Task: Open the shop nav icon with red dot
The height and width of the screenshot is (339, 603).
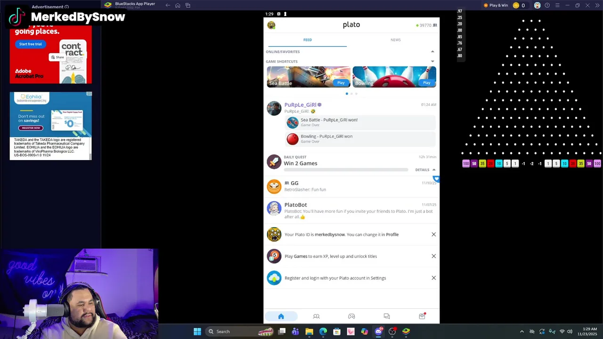Action: coord(422,316)
